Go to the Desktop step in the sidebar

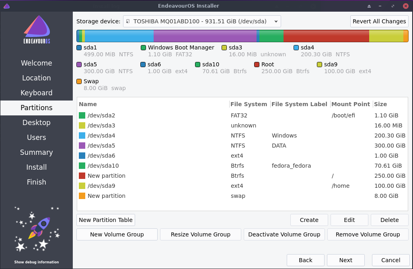point(37,123)
